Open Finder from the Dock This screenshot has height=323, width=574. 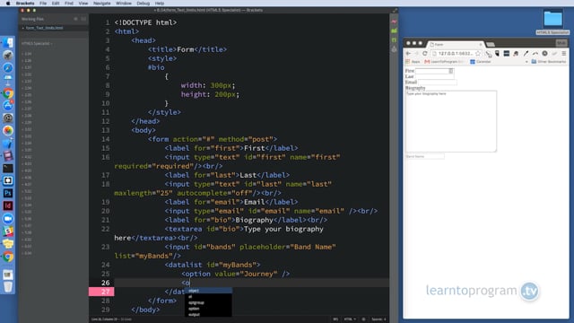[8, 43]
